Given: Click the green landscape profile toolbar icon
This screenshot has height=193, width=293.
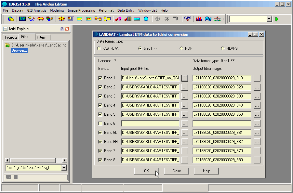Looking at the screenshot, I should pyautogui.click(x=217, y=19).
